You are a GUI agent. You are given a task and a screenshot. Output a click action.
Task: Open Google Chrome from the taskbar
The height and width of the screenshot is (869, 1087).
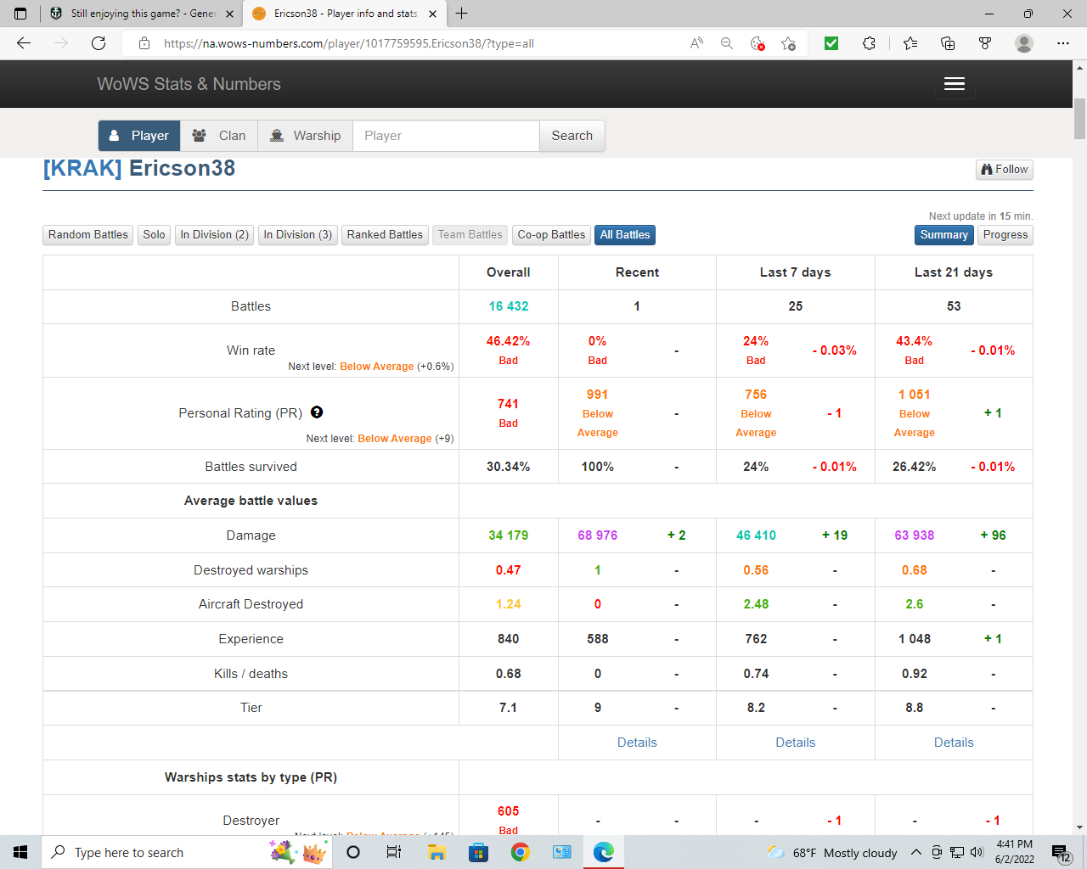click(521, 852)
